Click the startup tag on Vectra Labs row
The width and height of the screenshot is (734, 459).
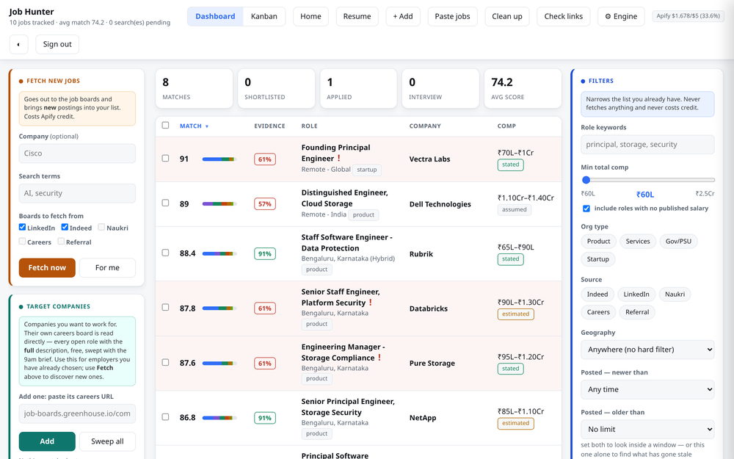coord(366,170)
